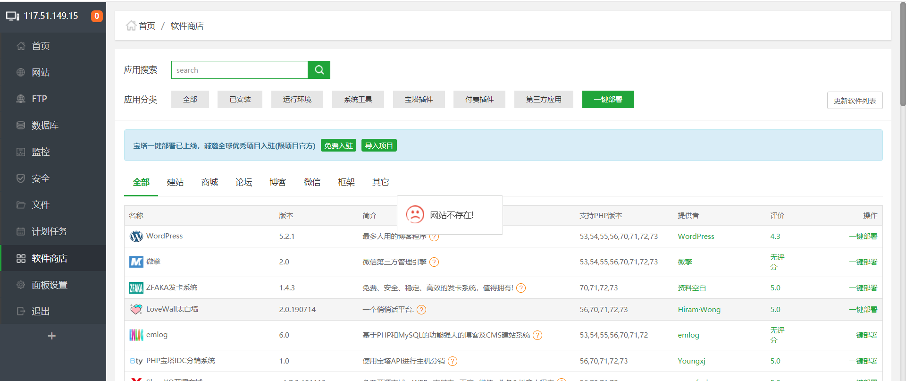This screenshot has width=906, height=381.
Task: Click the 网站不存在! error message popup
Action: 450,215
